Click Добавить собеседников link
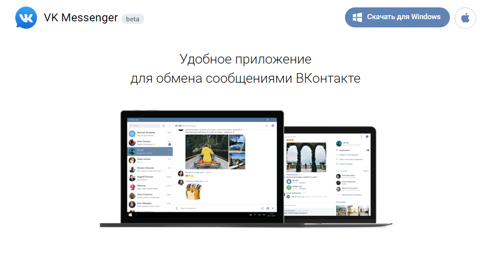490x255 pixels. [x=348, y=155]
